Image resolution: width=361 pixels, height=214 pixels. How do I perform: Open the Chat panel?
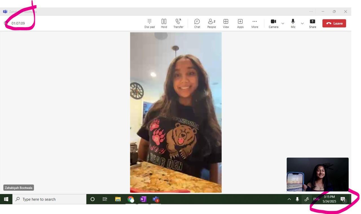197,24
